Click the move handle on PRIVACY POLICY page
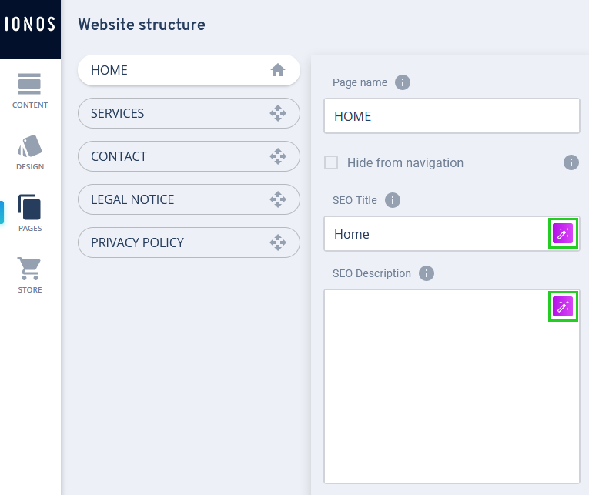Viewport: 589px width, 495px height. (x=278, y=242)
